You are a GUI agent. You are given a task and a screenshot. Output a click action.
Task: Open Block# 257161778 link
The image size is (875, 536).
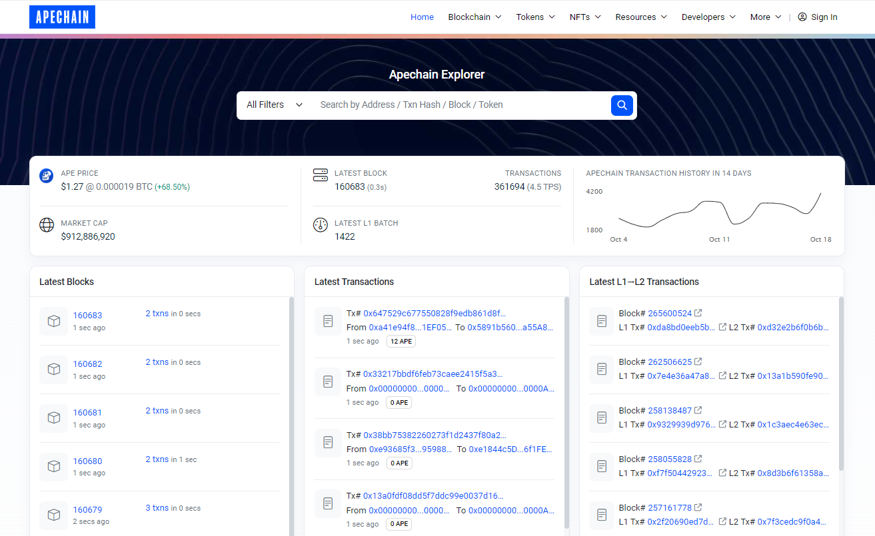point(670,507)
